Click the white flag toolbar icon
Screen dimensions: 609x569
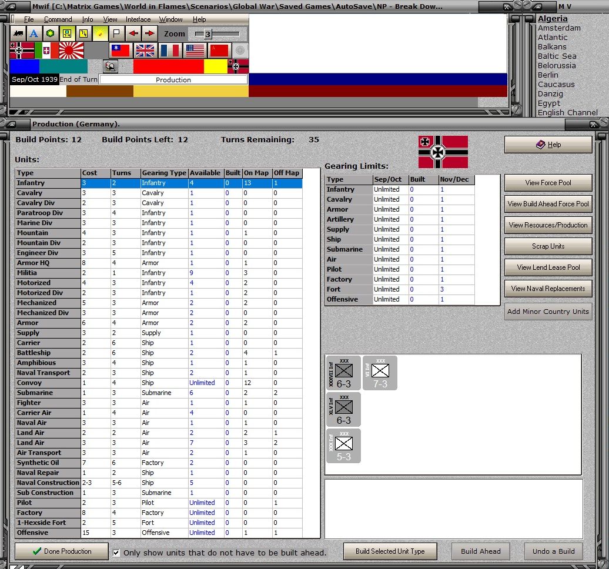tap(116, 34)
